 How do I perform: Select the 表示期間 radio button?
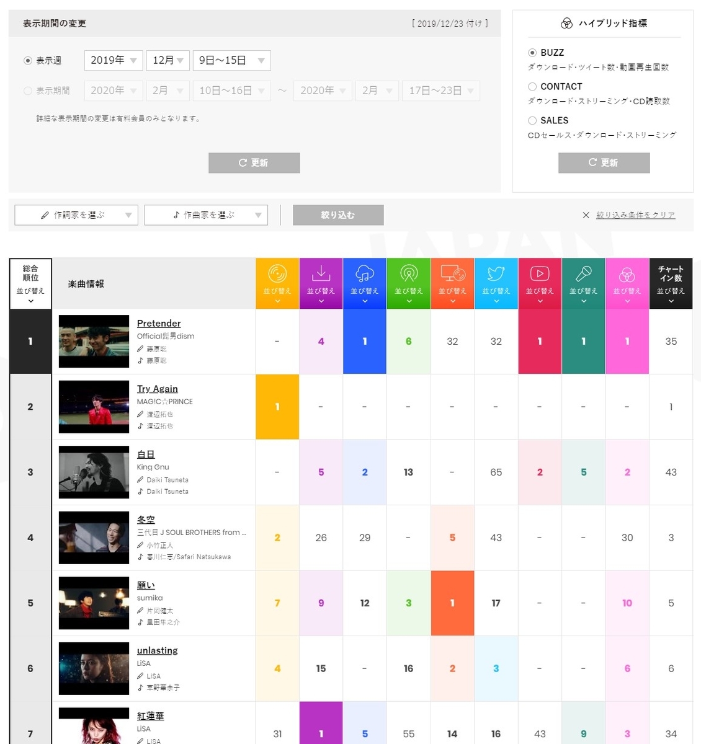27,91
